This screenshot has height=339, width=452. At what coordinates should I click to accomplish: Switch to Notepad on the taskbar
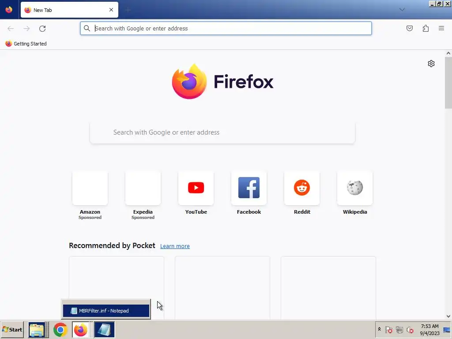click(104, 329)
